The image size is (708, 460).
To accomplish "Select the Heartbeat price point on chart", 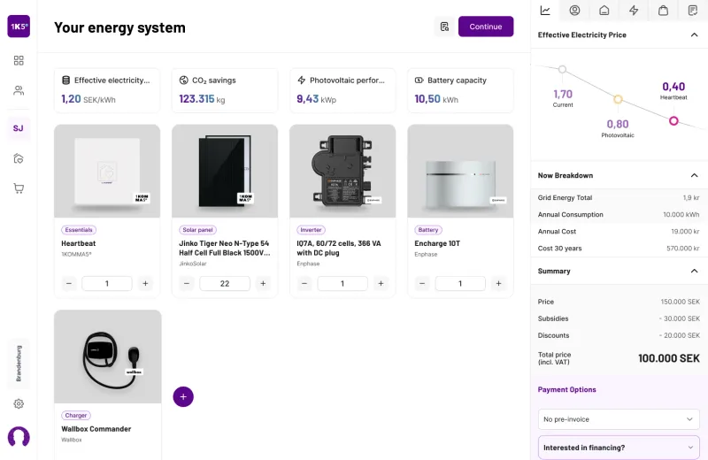I will click(x=673, y=121).
